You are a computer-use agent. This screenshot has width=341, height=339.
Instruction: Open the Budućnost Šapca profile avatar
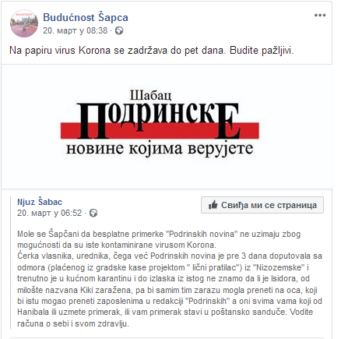click(x=24, y=23)
